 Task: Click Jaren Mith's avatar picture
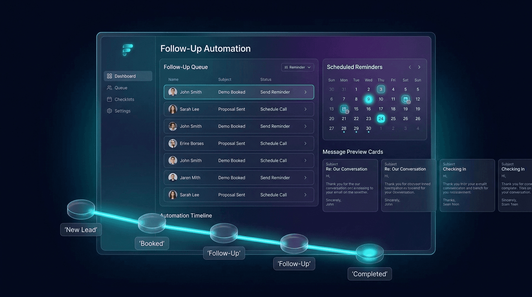pyautogui.click(x=173, y=178)
